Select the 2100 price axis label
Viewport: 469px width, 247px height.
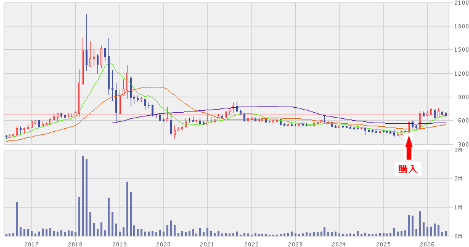tap(461, 2)
